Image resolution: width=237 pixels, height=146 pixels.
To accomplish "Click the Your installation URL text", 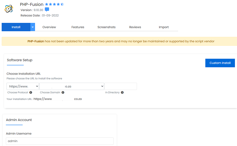I will click(x=44, y=99).
